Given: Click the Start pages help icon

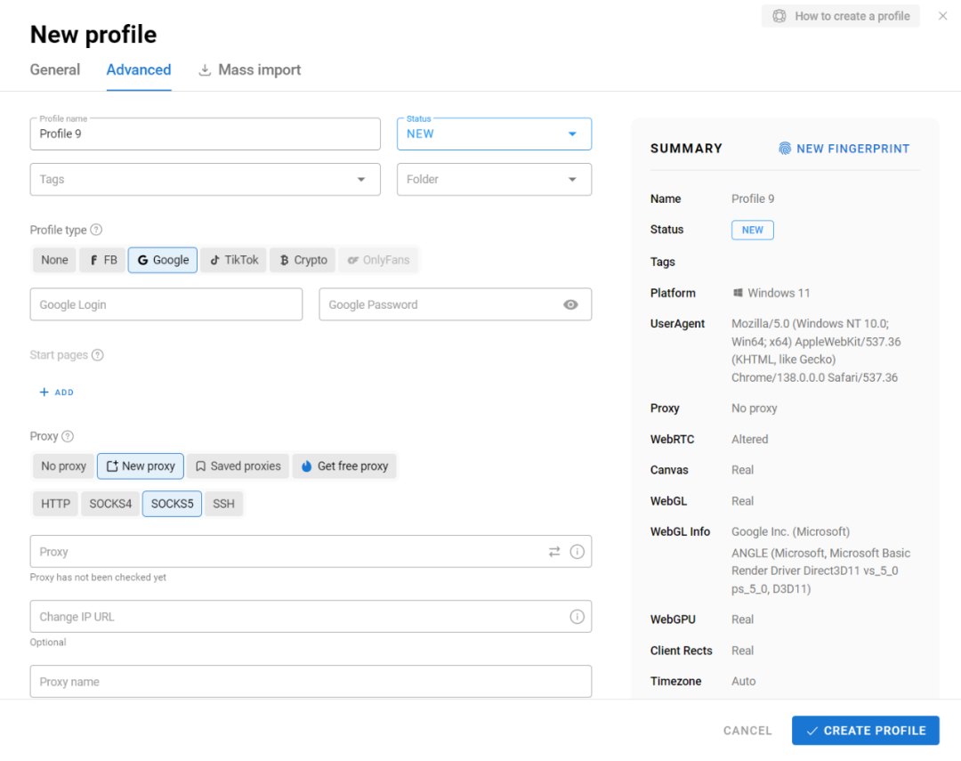Looking at the screenshot, I should [x=98, y=355].
